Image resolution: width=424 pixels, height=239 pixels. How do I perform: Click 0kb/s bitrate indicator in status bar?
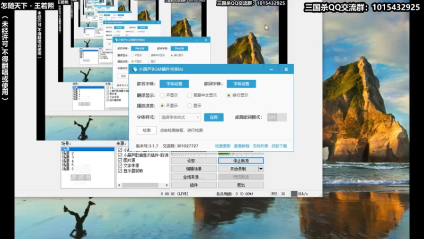pyautogui.click(x=299, y=194)
